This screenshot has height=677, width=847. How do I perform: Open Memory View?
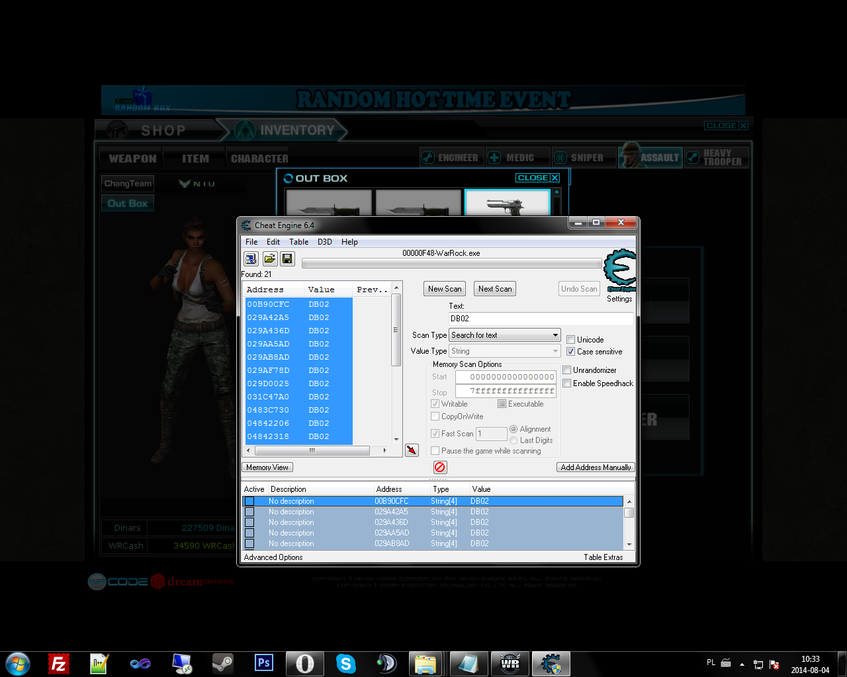(x=267, y=467)
